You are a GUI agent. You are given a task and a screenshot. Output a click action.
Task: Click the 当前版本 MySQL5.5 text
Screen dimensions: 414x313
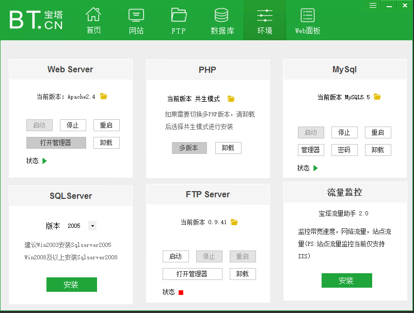tap(343, 97)
